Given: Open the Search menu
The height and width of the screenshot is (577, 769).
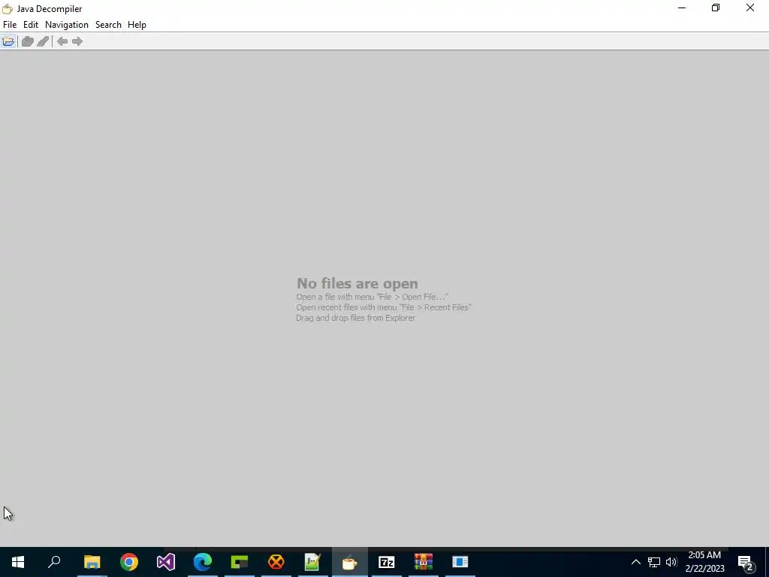Looking at the screenshot, I should coord(108,25).
